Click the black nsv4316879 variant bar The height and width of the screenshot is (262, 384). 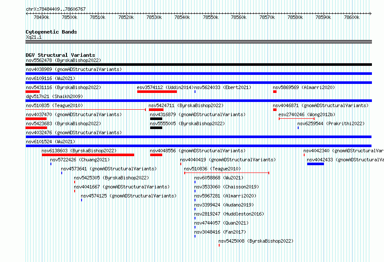pyautogui.click(x=156, y=119)
